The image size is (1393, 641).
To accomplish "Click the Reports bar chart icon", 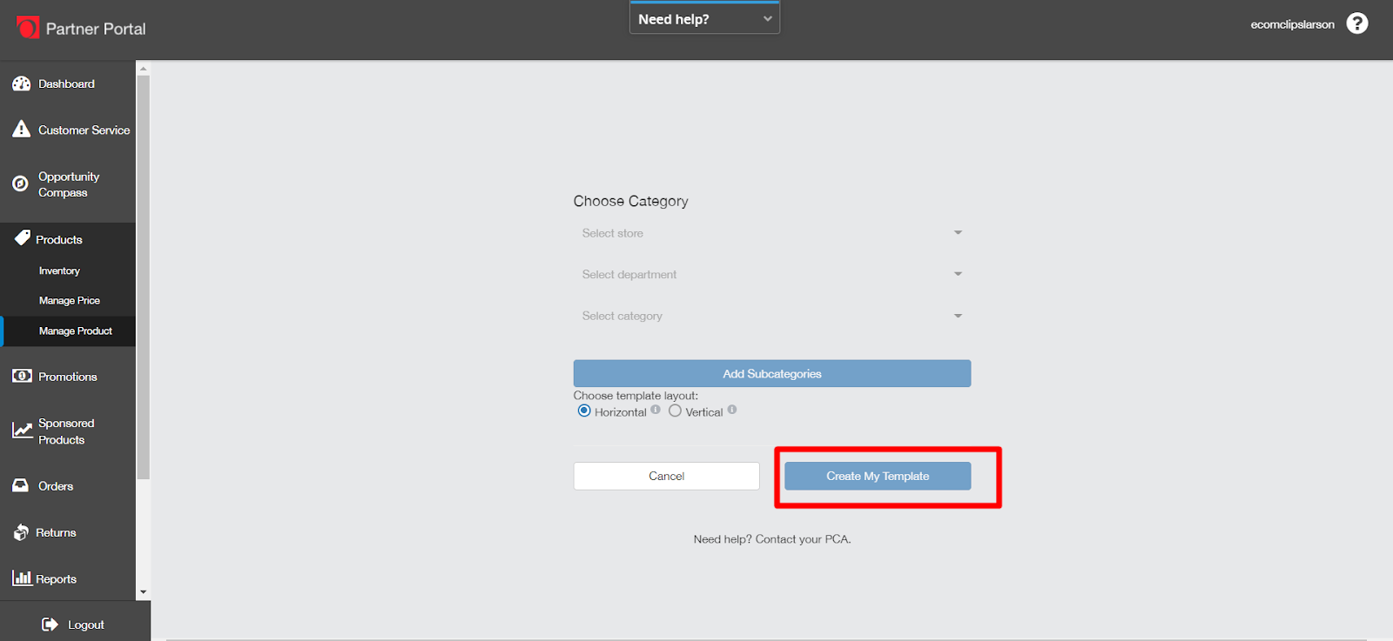I will 22,577.
